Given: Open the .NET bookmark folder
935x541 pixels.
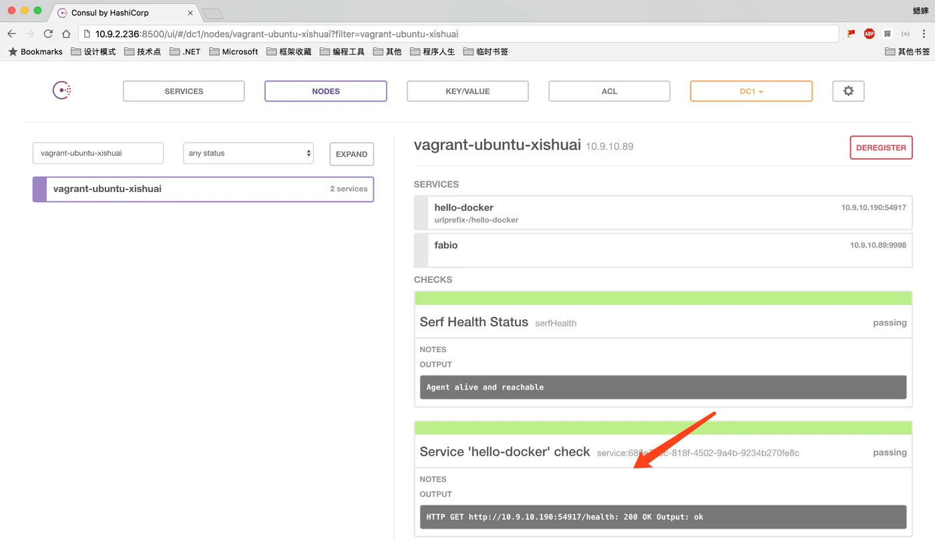Looking at the screenshot, I should pos(185,51).
